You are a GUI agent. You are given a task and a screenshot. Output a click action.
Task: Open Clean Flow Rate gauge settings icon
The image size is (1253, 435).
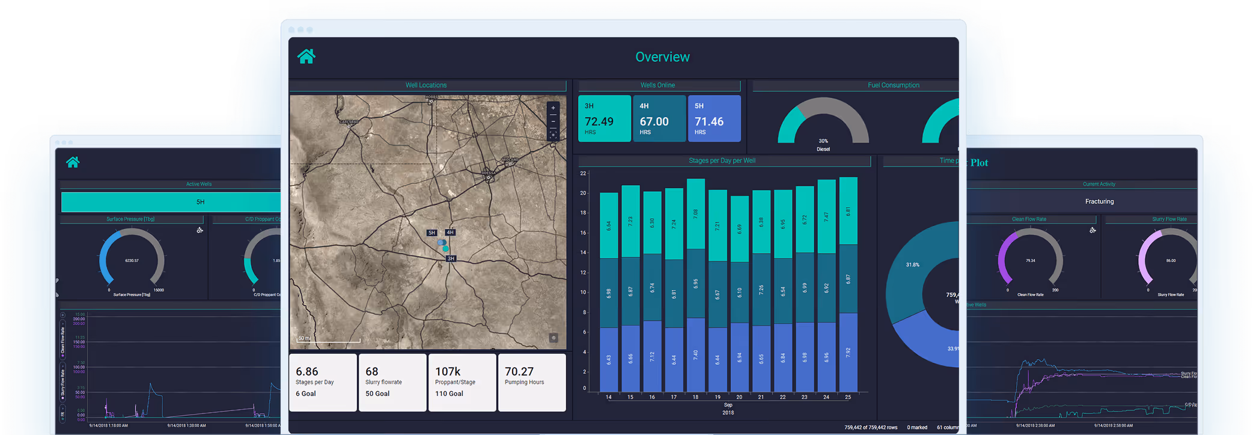tap(1093, 230)
